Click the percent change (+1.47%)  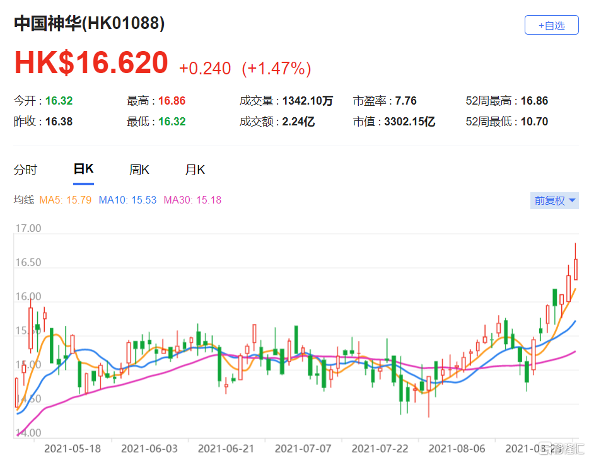pyautogui.click(x=276, y=69)
